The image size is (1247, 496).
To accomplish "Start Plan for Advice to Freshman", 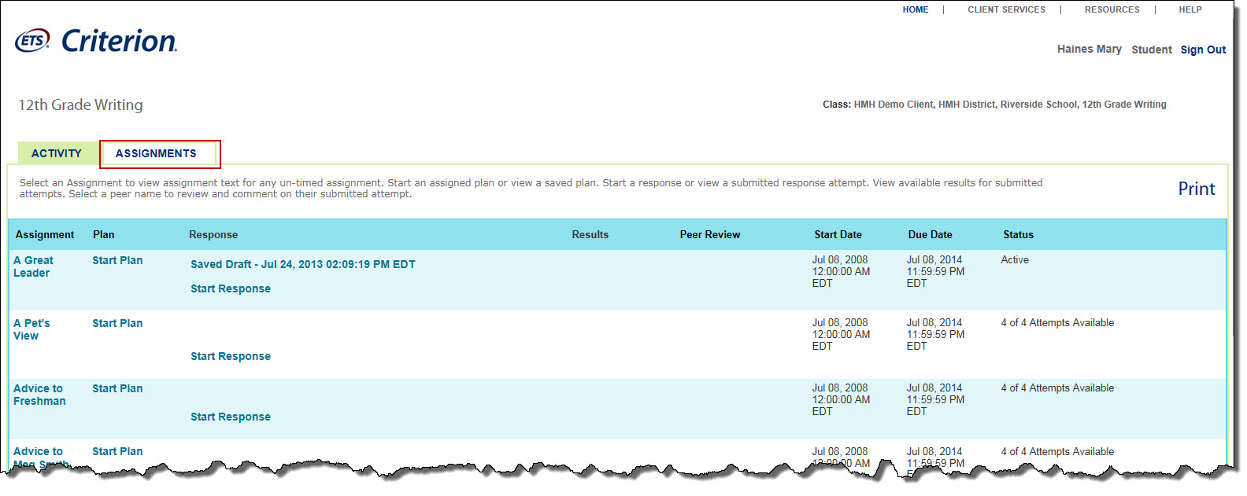I will point(117,388).
